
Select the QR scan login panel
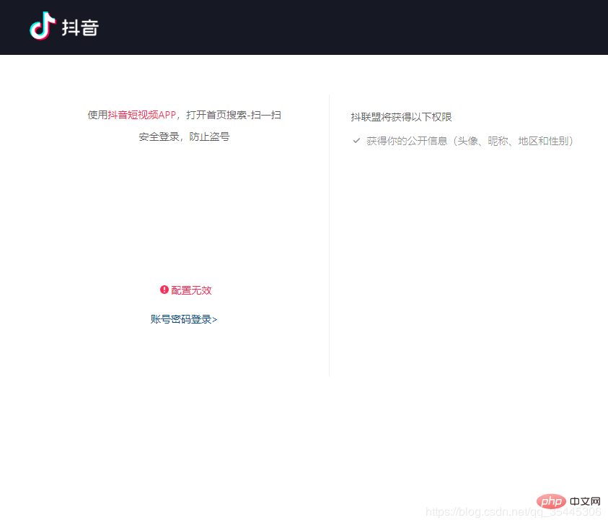click(185, 217)
